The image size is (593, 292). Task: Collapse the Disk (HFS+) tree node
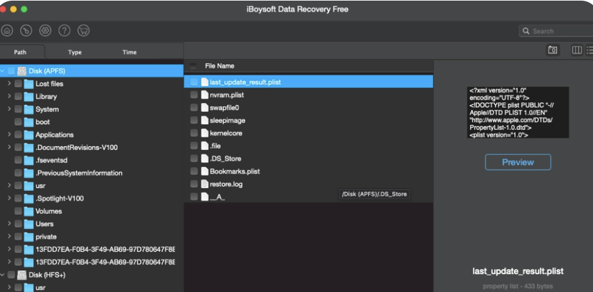click(3, 275)
